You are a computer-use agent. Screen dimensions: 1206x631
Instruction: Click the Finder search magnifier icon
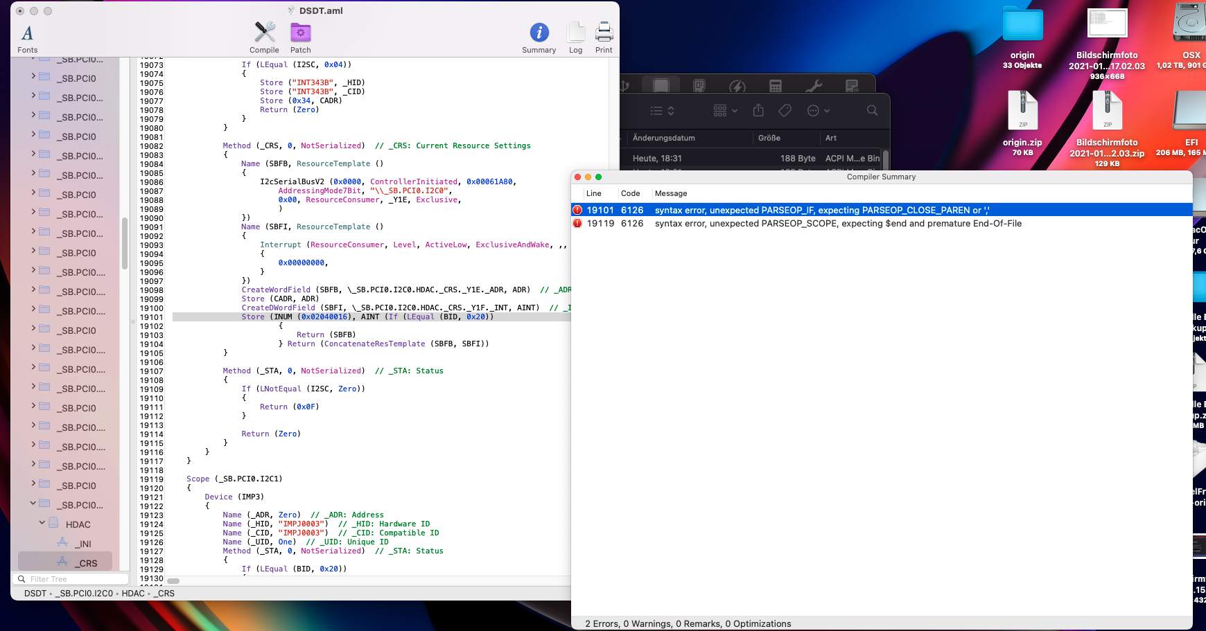click(872, 111)
